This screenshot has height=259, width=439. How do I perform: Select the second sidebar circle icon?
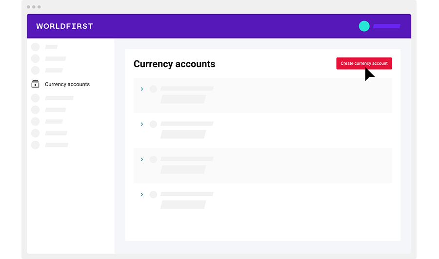pos(35,59)
